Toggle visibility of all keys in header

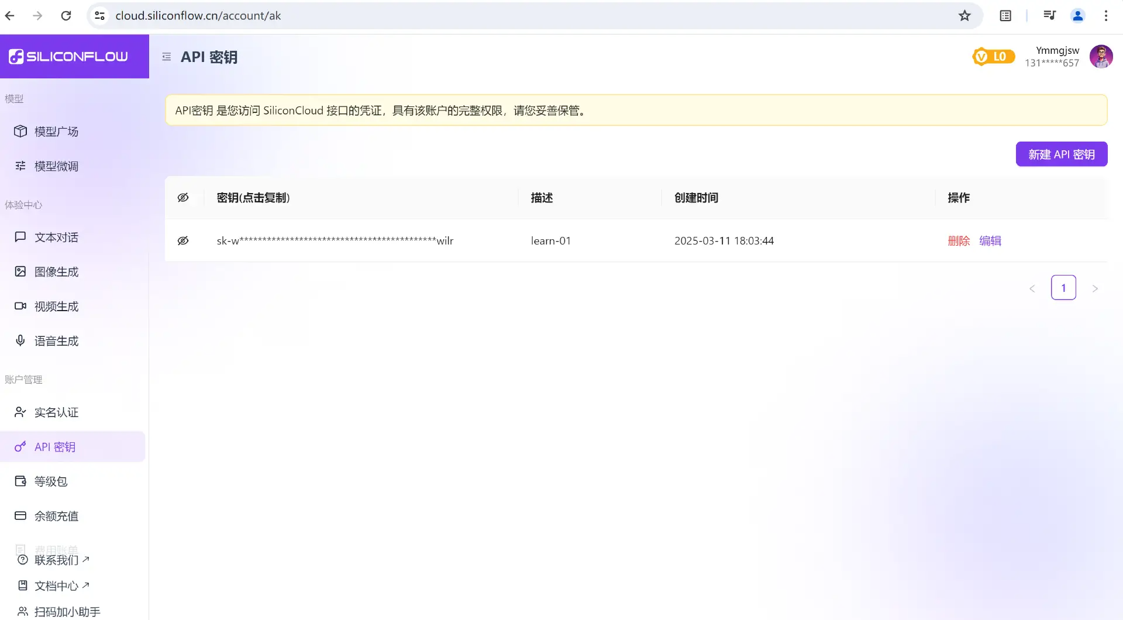coord(183,198)
